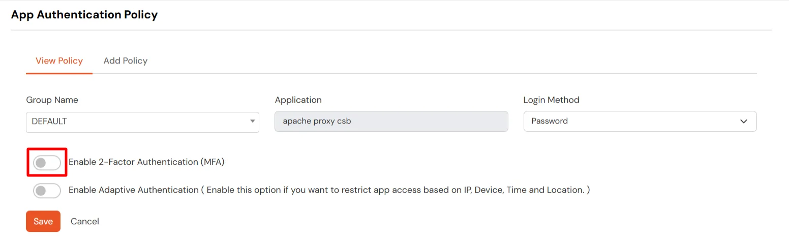Image resolution: width=789 pixels, height=240 pixels.
Task: Select the DEFAULT value text in Group Name
Action: click(49, 122)
